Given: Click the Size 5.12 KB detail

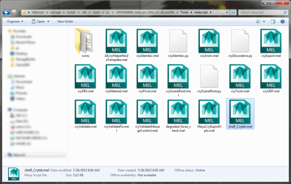Looking at the screenshot, I should pos(74,175).
